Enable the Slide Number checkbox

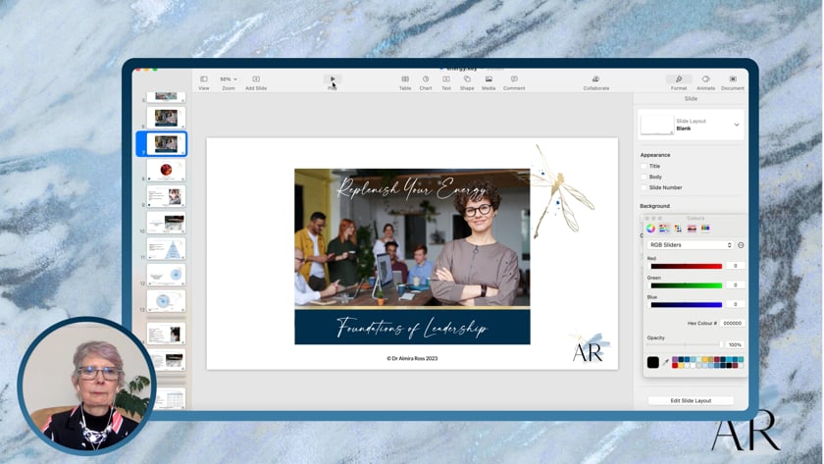pos(644,187)
